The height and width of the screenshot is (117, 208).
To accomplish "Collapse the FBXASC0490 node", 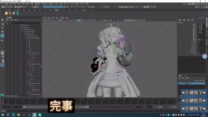I will point(29,64).
